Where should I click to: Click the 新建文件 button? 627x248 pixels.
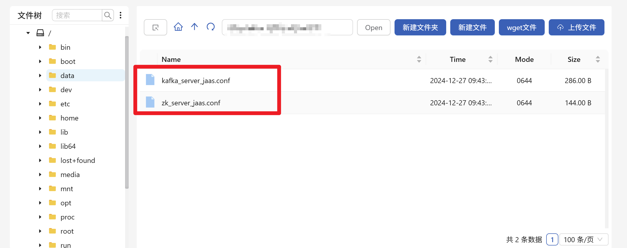coord(472,27)
